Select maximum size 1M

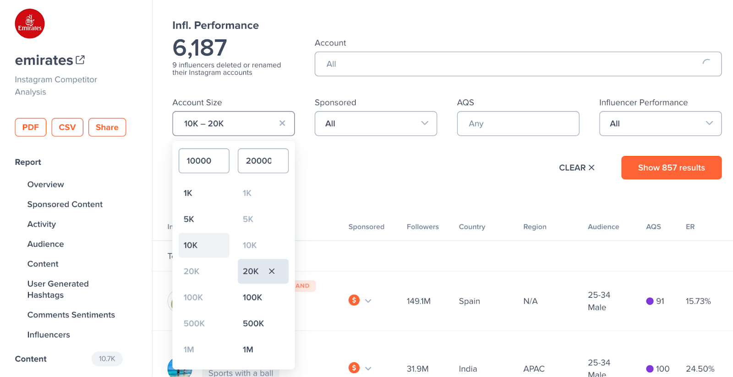[x=263, y=349]
